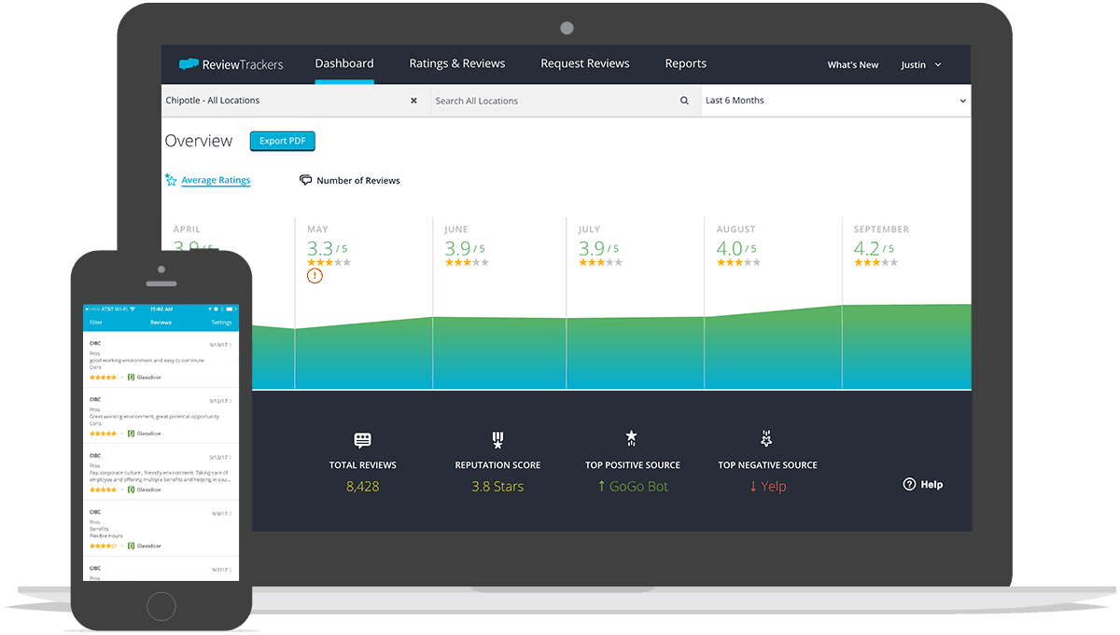
Task: Expand the Last 6 Months dropdown
Action: coord(836,101)
